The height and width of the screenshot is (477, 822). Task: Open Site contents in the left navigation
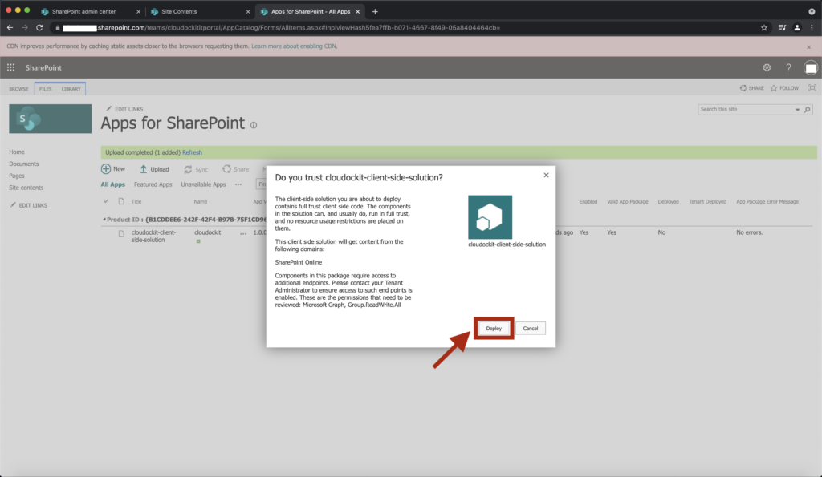point(26,188)
